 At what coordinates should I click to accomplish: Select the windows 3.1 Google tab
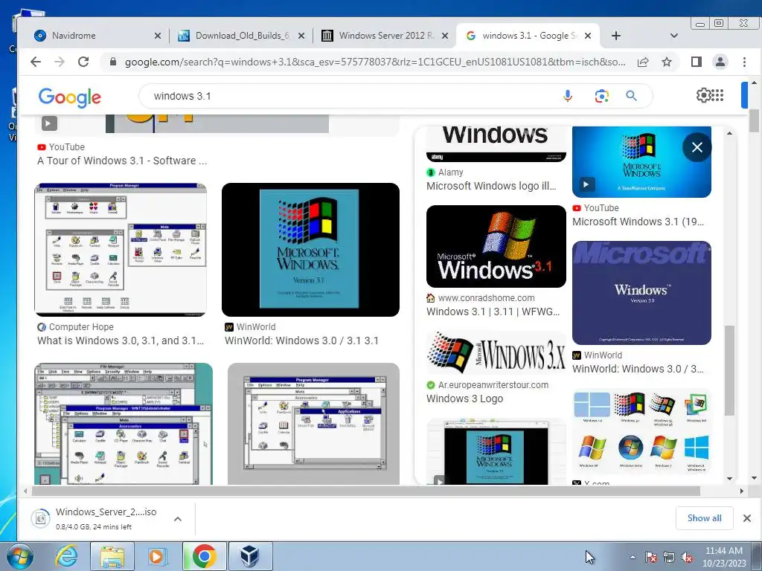point(528,36)
